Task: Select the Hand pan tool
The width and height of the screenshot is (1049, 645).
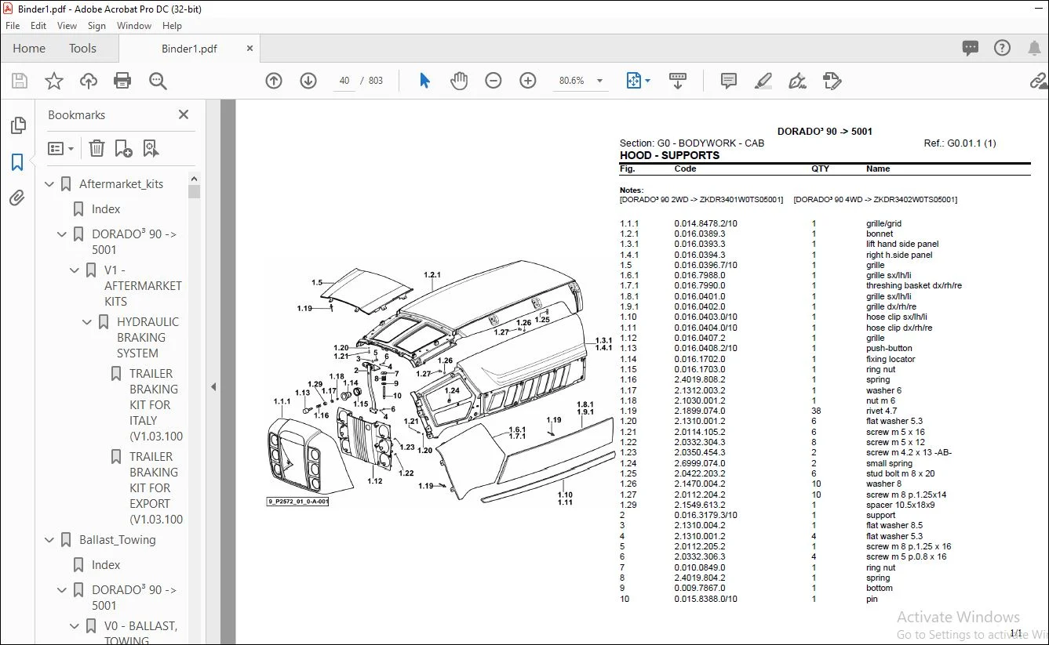Action: 459,81
